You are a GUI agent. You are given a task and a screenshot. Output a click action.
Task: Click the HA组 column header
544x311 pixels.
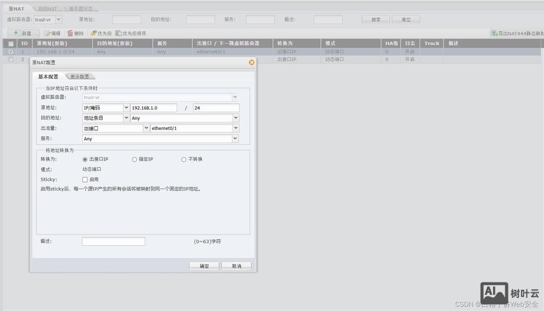click(391, 44)
